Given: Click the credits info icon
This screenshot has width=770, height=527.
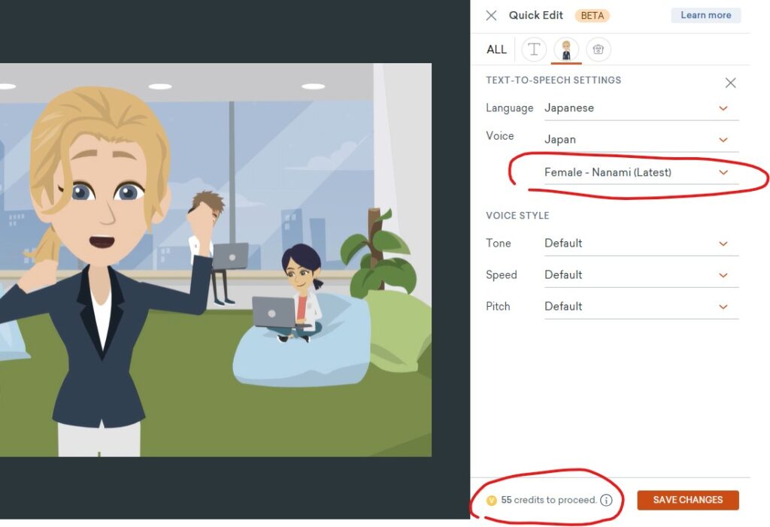Looking at the screenshot, I should click(607, 500).
